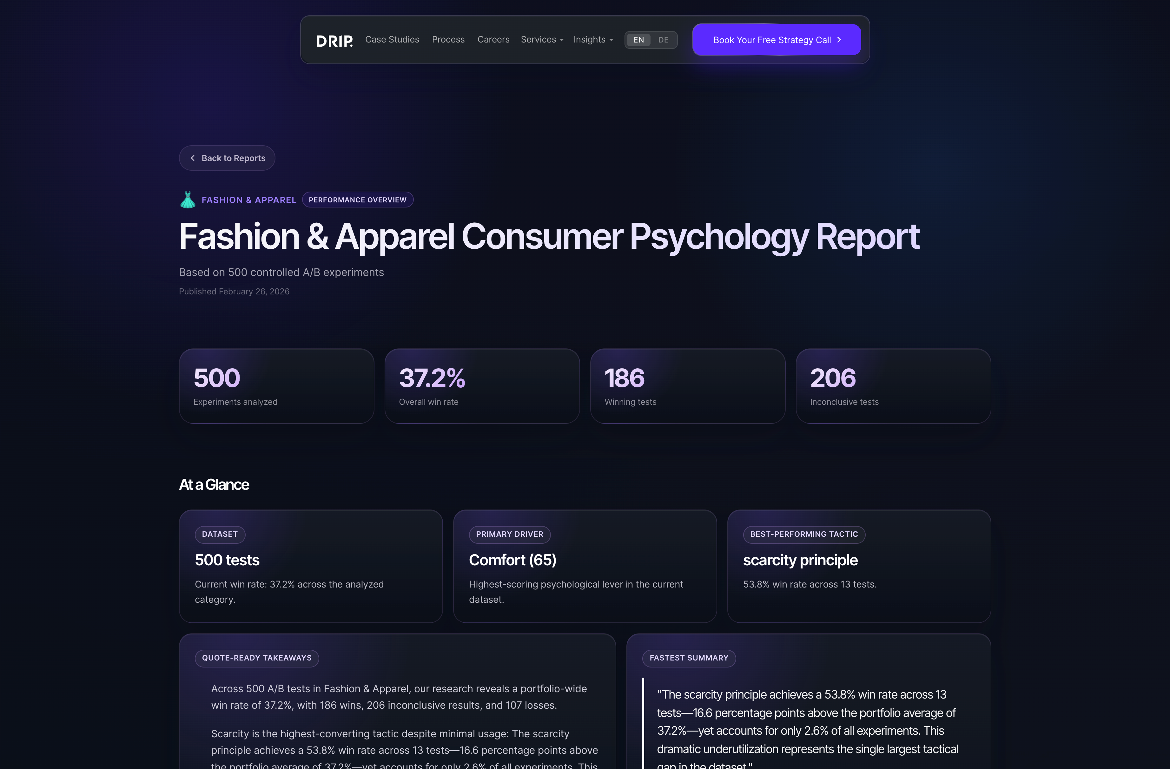Expand the Insights dropdown menu
Viewport: 1170px width, 769px height.
click(593, 39)
